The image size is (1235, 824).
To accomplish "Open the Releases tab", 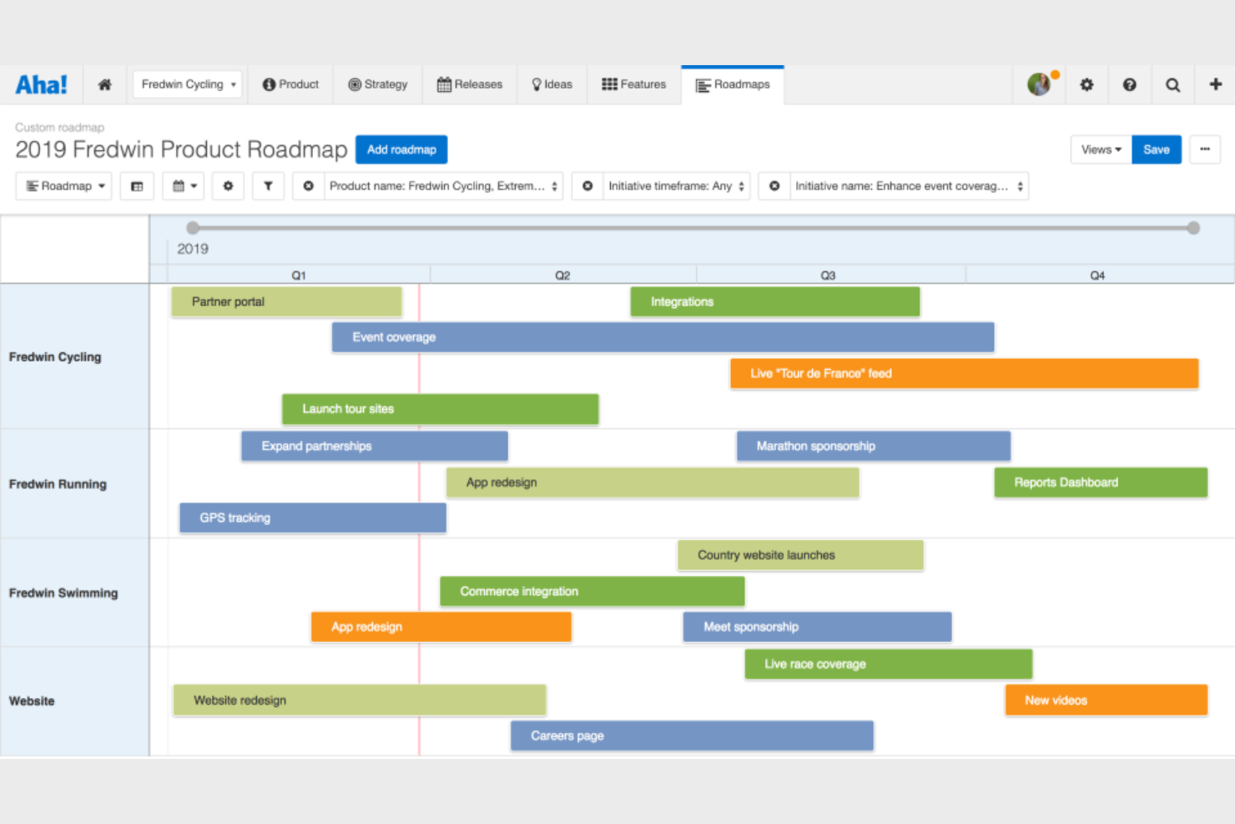I will click(470, 84).
